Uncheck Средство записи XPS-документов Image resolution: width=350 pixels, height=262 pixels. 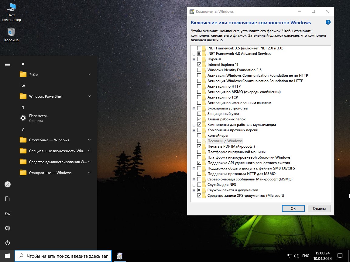(x=199, y=195)
